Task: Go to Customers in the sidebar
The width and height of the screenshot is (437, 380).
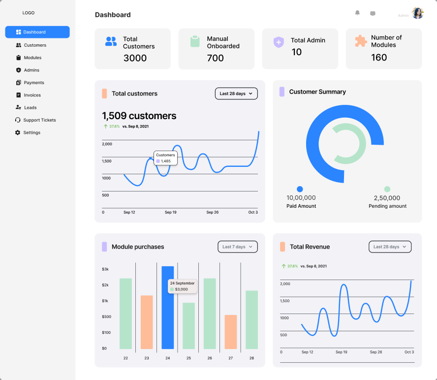Action: click(x=35, y=45)
